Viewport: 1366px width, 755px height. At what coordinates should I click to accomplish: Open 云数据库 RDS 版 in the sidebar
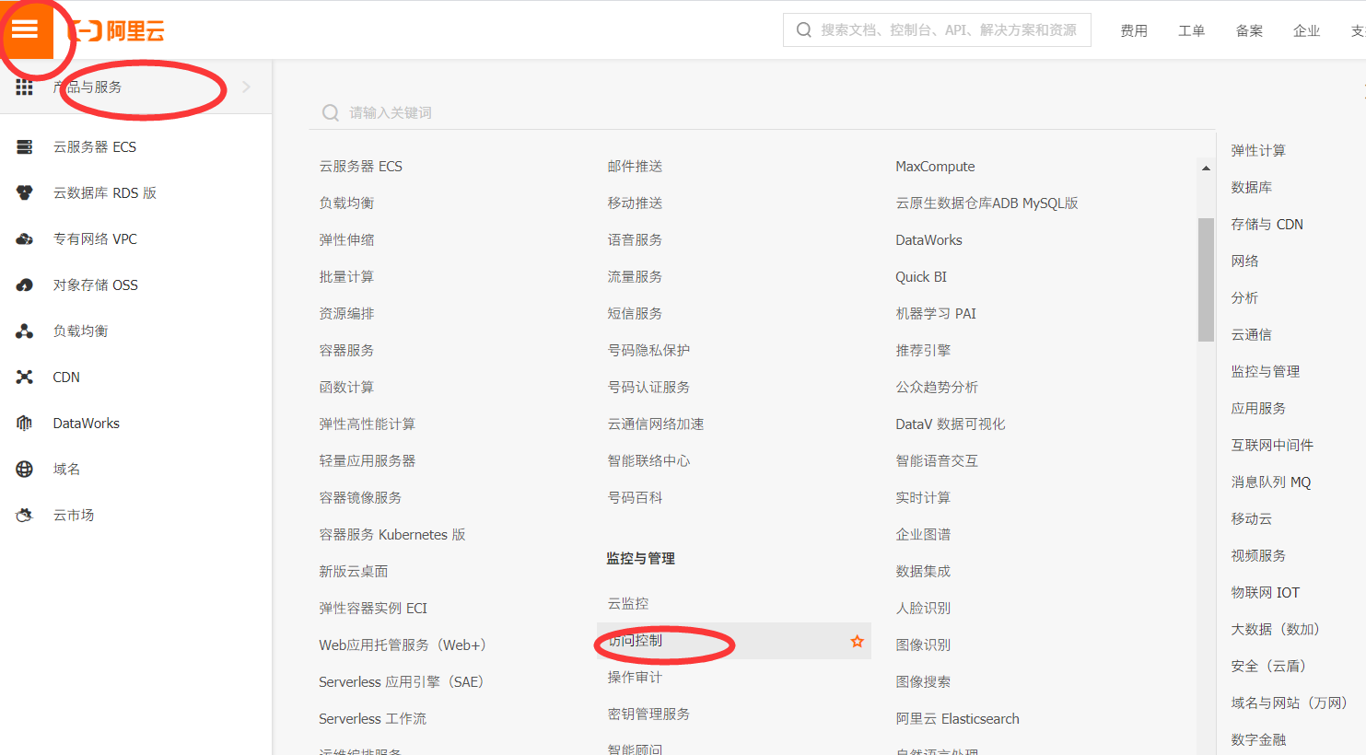[105, 193]
